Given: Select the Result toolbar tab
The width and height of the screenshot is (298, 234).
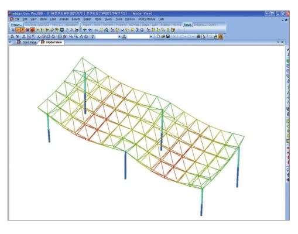Looking at the screenshot, I should [x=187, y=25].
